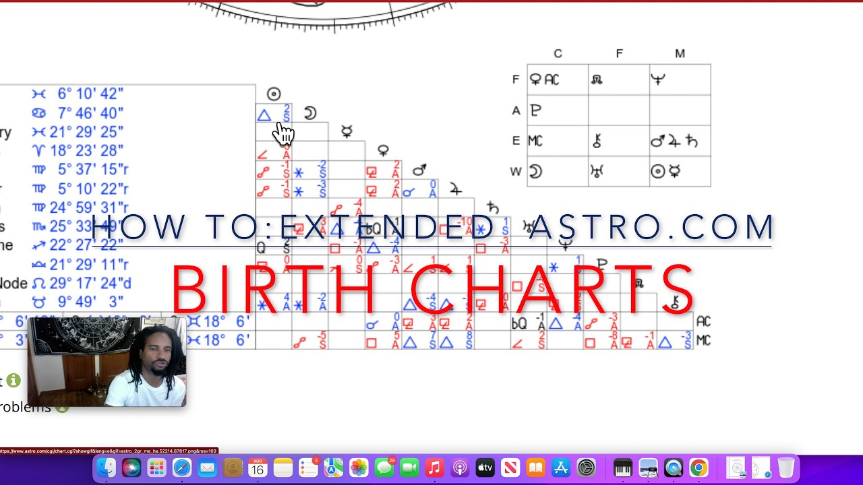This screenshot has height=485, width=863.
Task: Open Google Chrome from dock
Action: (698, 467)
